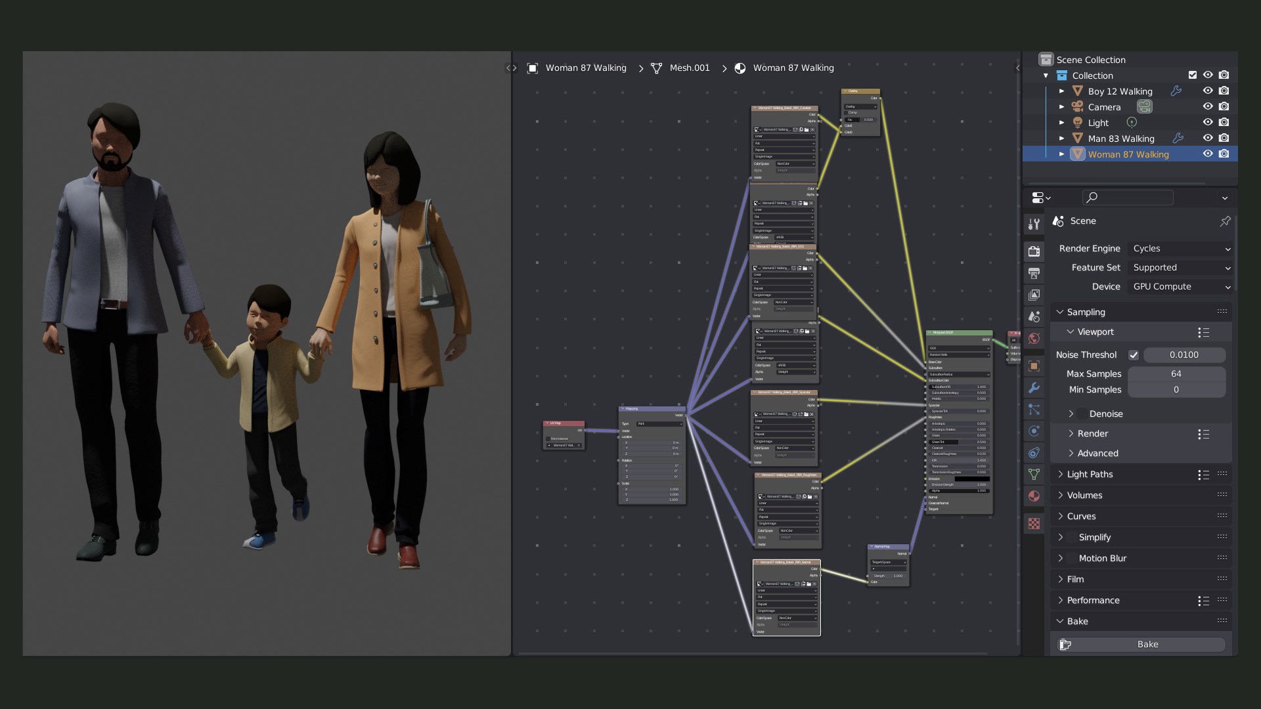Expand the Performance panel

[1093, 601]
